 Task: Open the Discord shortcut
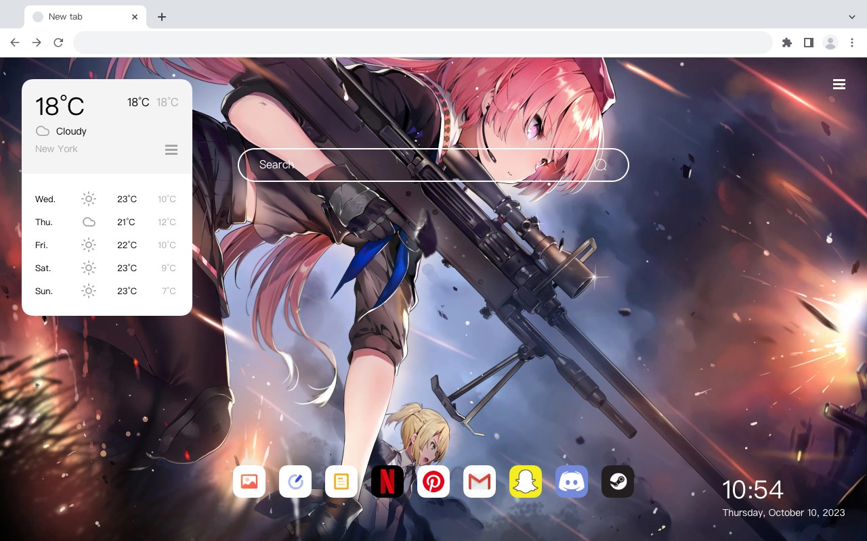572,481
